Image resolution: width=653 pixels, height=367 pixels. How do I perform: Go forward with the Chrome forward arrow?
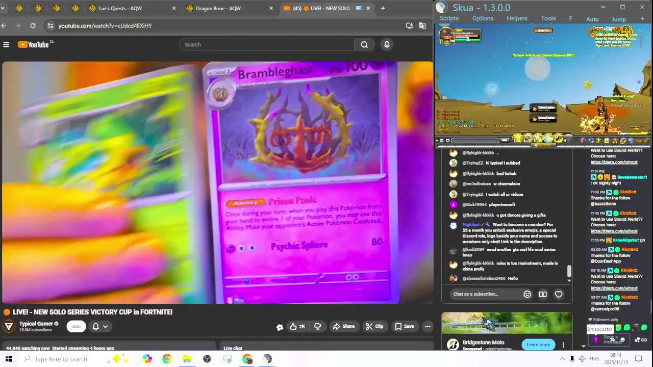(18, 25)
